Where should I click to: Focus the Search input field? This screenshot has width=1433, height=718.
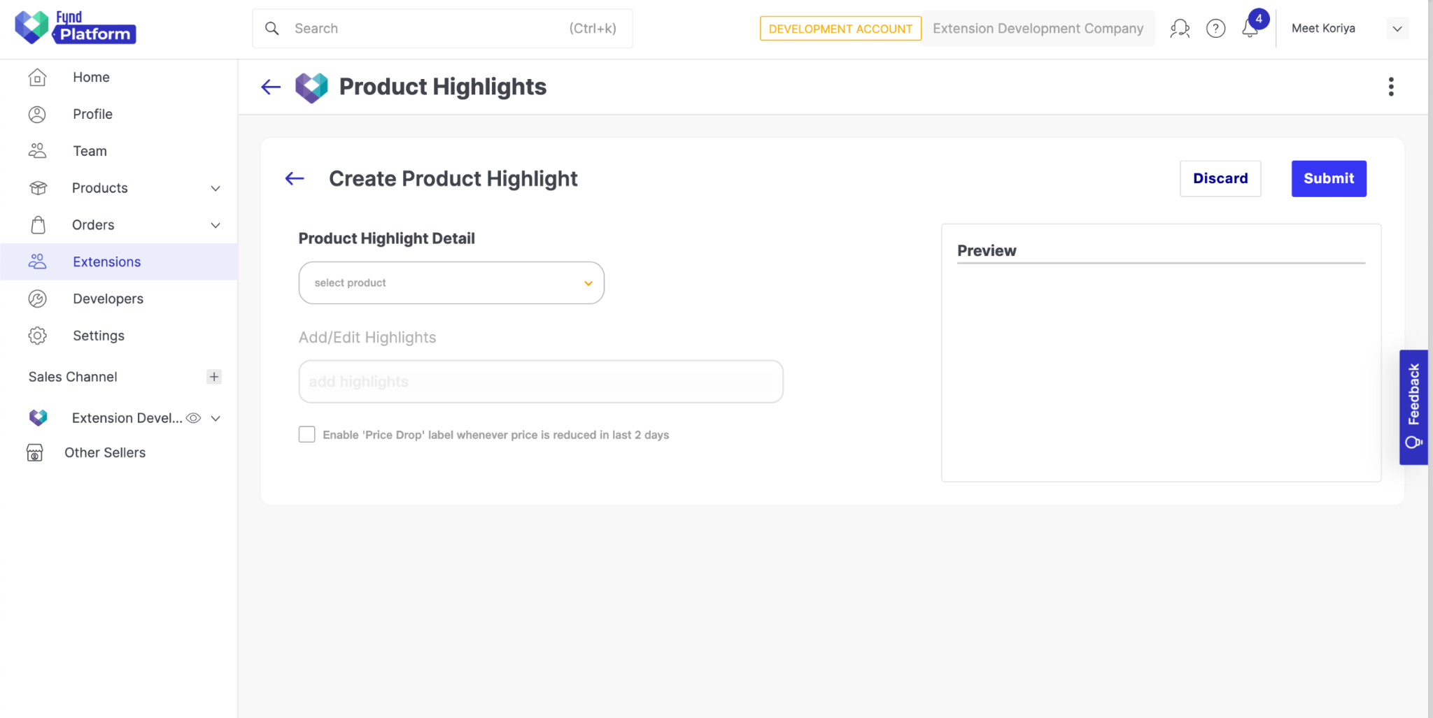(442, 29)
